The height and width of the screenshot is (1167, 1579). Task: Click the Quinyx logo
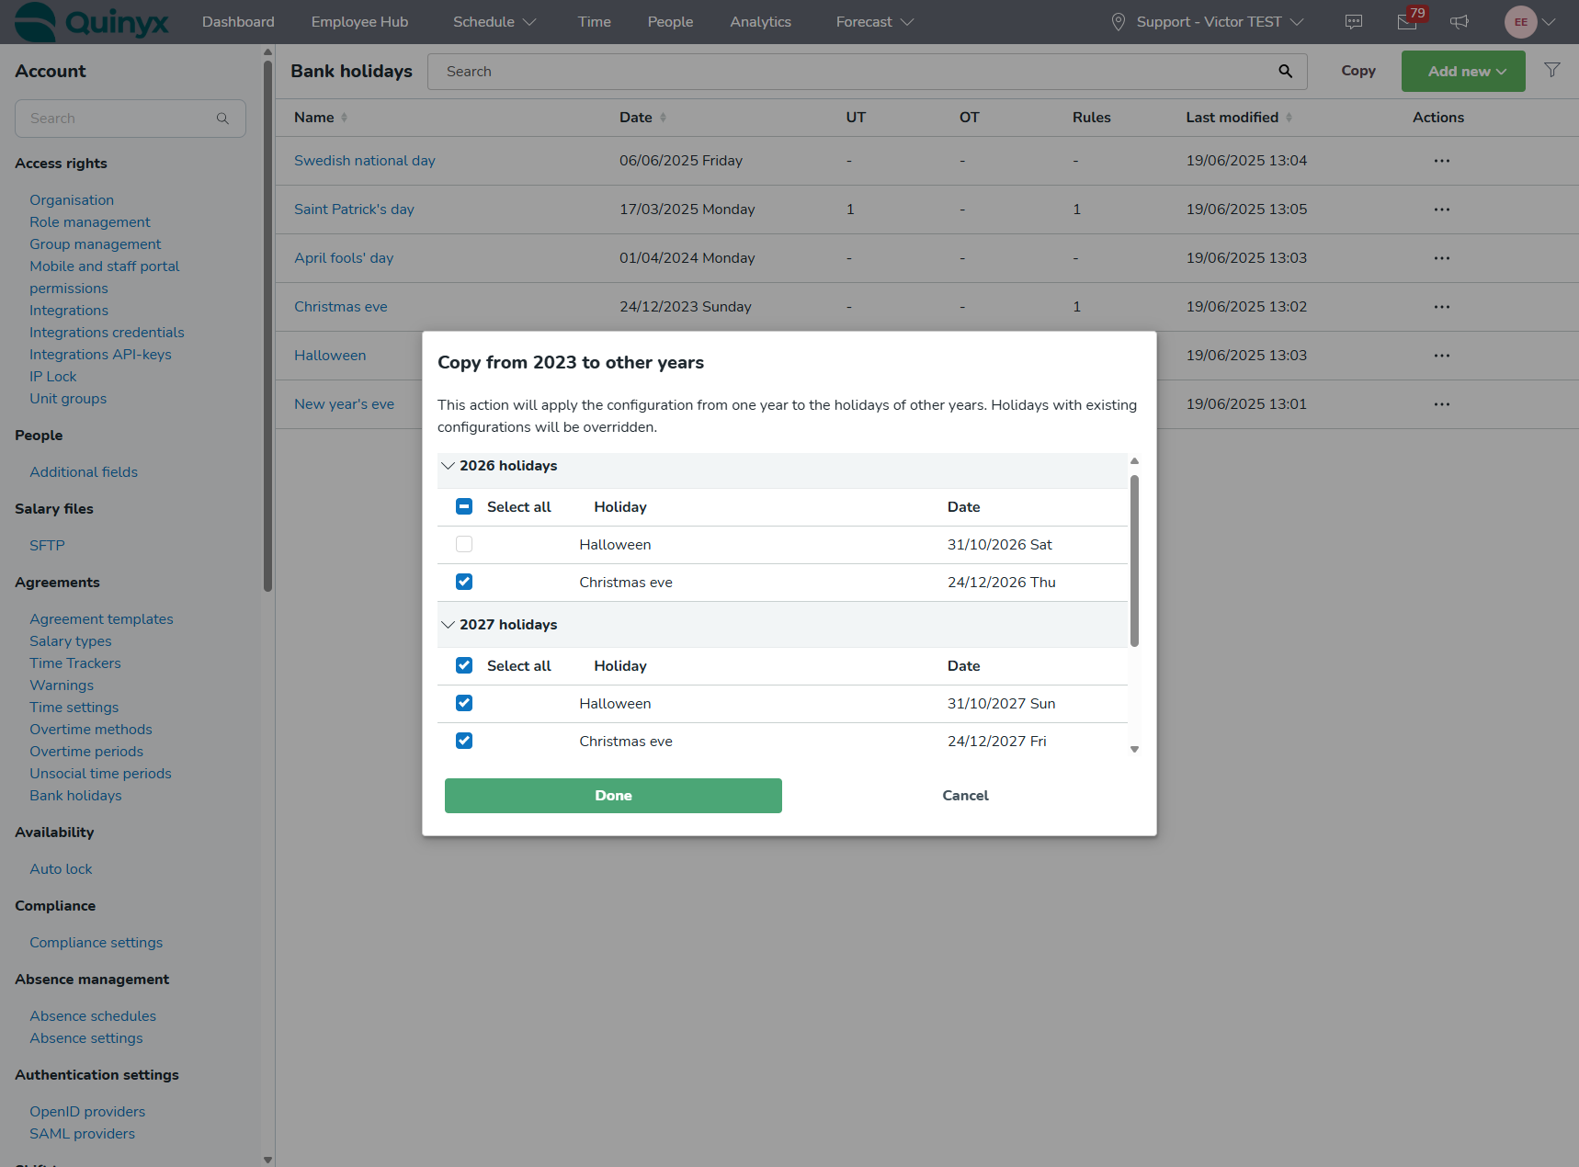click(x=92, y=22)
